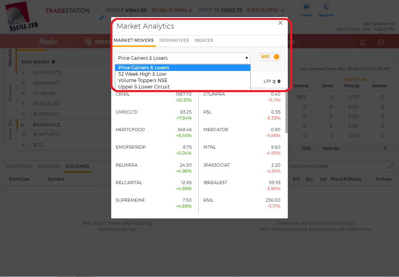Click the ExchType column header
The width and height of the screenshot is (399, 277).
20,179
